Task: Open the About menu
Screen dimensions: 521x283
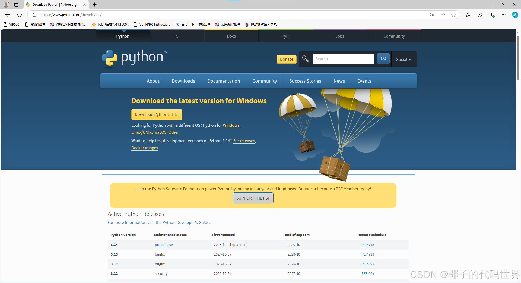Action: 153,81
